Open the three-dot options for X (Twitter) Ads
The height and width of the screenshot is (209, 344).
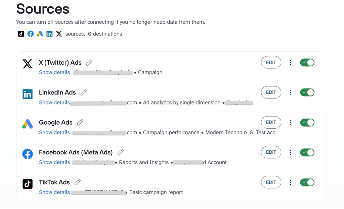coord(291,62)
